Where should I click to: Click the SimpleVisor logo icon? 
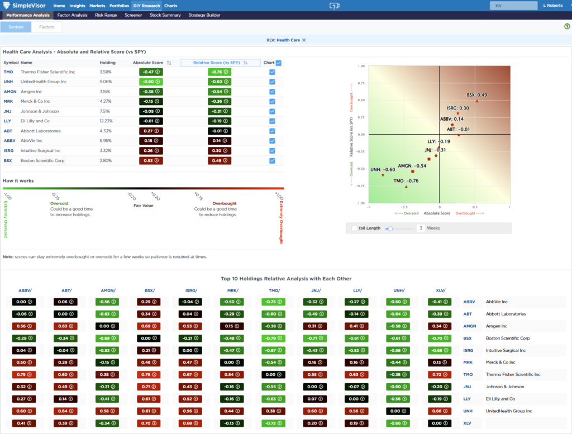6,5
